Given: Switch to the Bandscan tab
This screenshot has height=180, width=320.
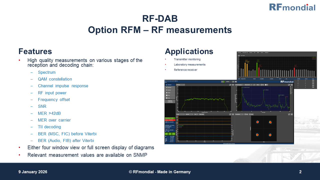Looking at the screenshot, I should coord(267,52).
